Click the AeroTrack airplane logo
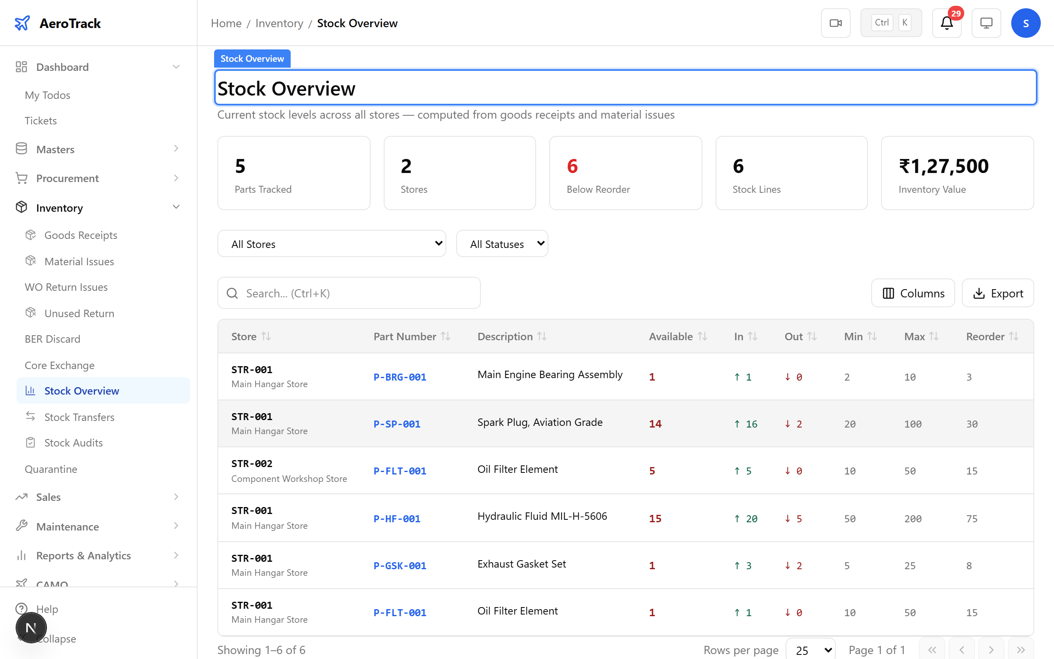 (22, 23)
